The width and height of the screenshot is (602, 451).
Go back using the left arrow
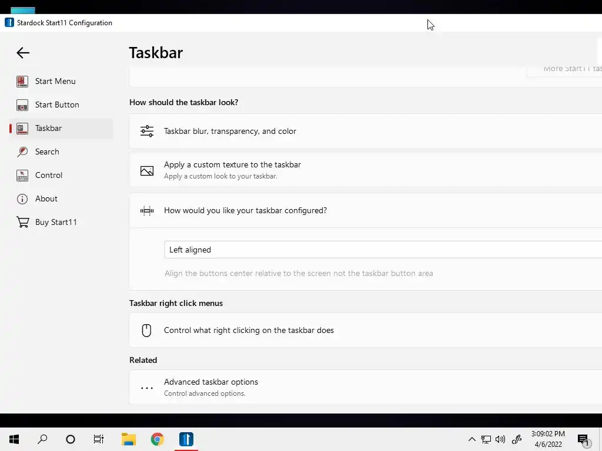click(x=23, y=52)
